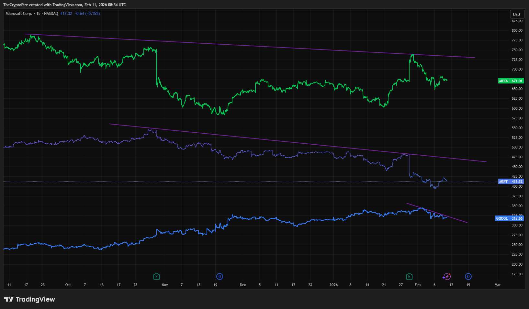This screenshot has height=309, width=529.
Task: Click the 413.32 value beside NASDAQ in legend
Action: coord(66,14)
